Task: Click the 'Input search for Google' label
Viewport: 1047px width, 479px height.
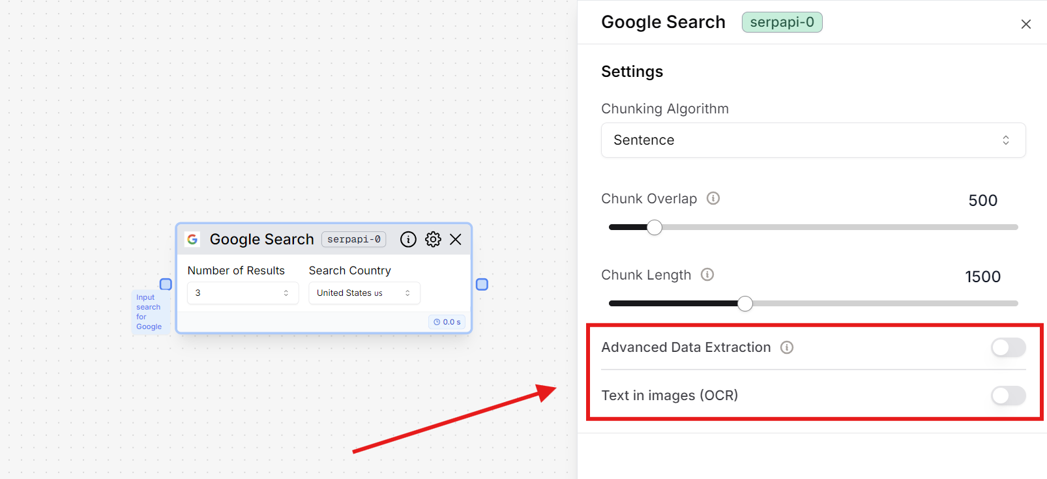Action: pos(150,312)
